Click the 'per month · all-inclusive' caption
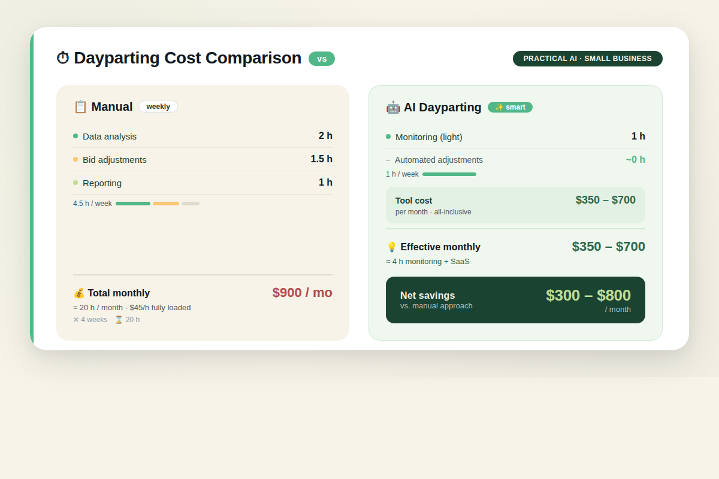Screen dimensions: 719x479 [433, 212]
